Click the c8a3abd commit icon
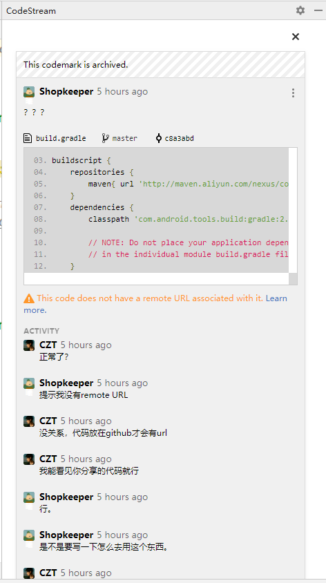The image size is (326, 583). 159,138
